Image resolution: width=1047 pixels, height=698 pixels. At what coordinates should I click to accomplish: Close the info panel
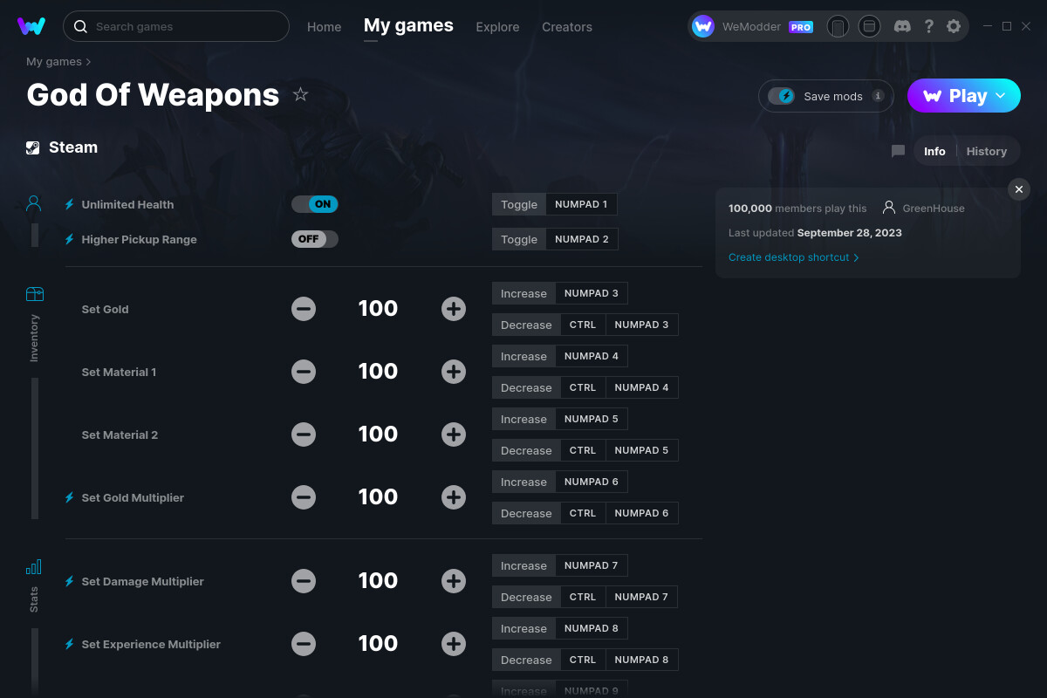[x=1019, y=189]
